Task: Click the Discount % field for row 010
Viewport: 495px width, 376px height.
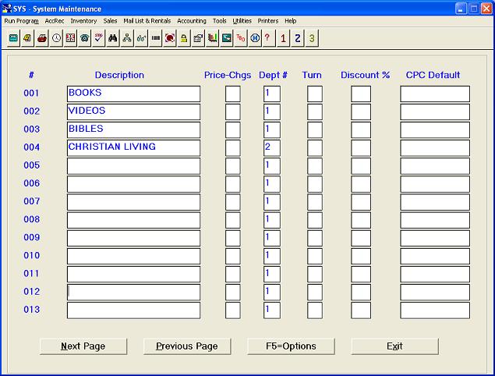Action: coord(361,256)
